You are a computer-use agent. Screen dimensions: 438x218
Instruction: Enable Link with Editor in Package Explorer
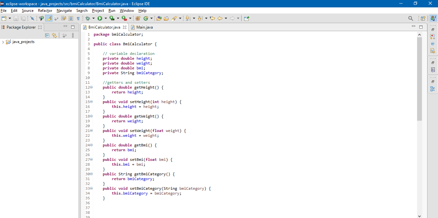[54, 35]
